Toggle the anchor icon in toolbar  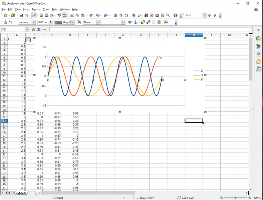(136, 22)
